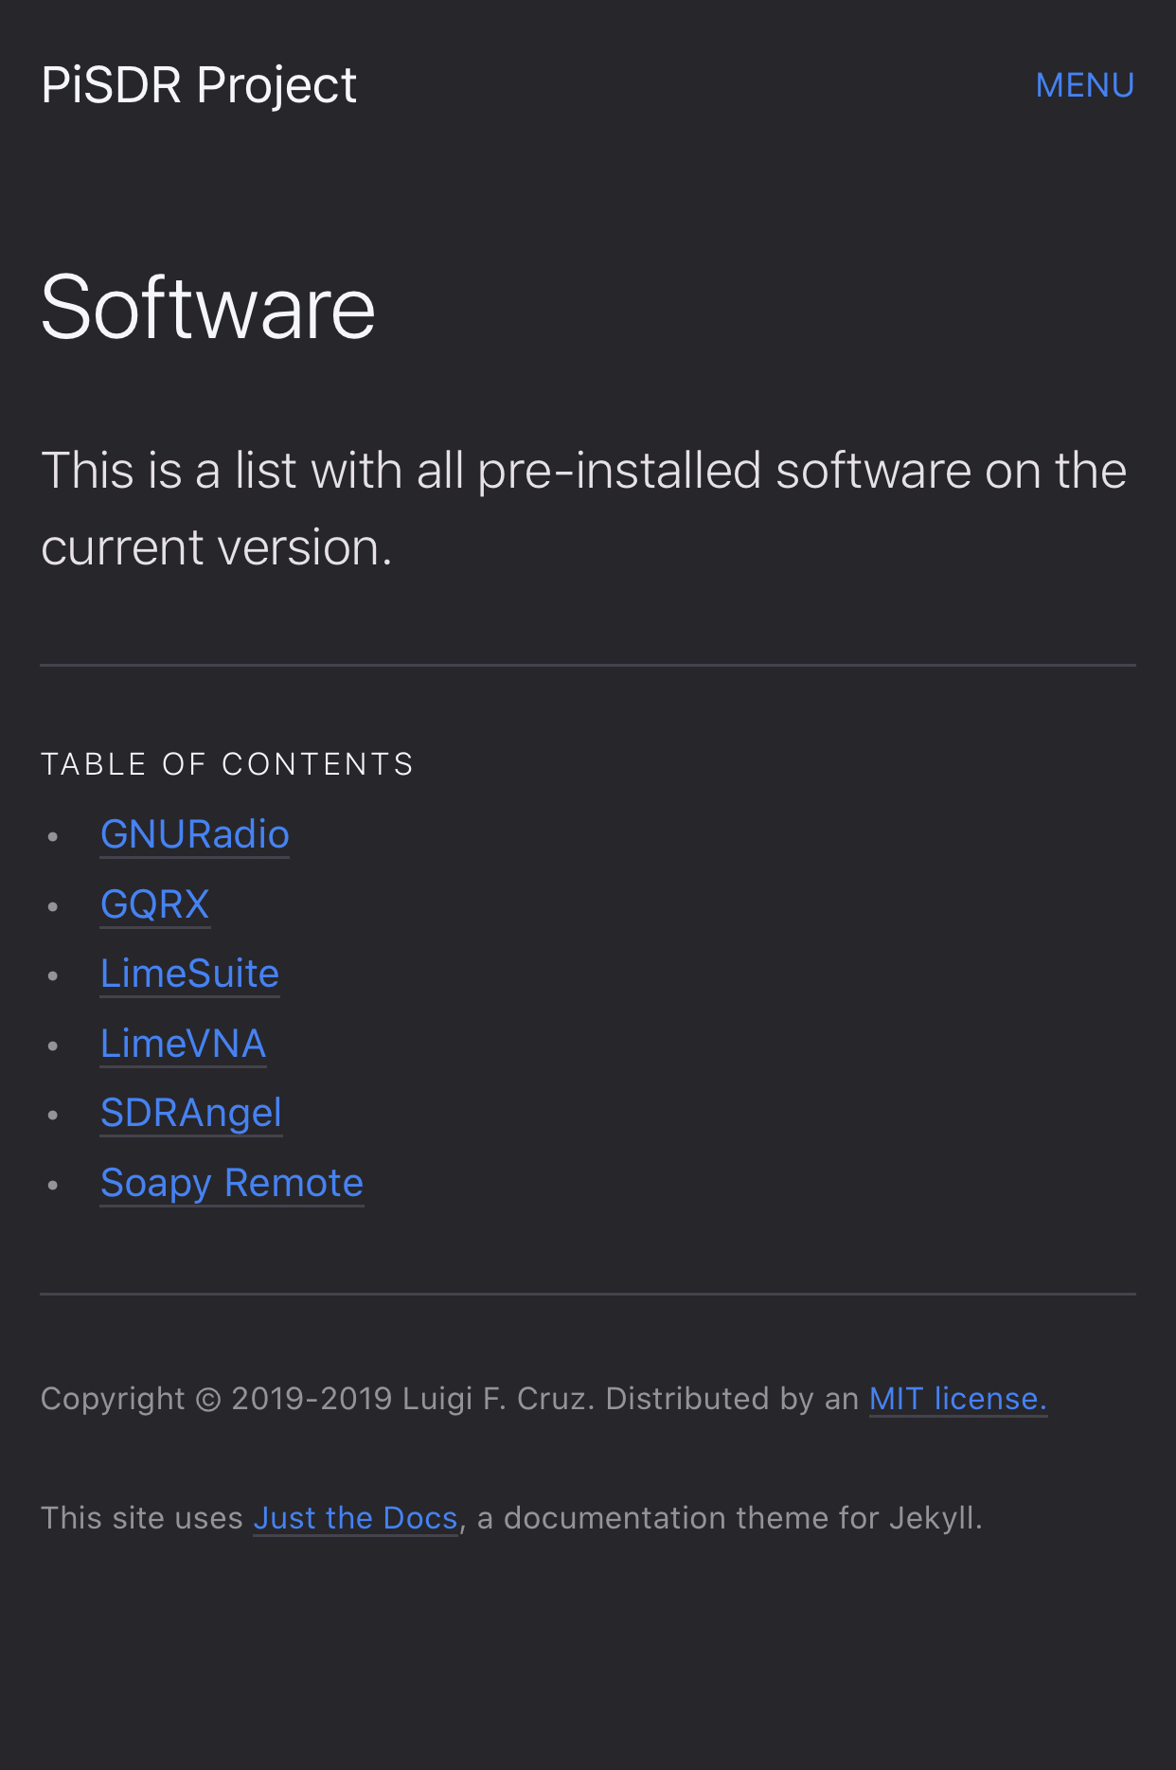Open the Soapy Remote link
The image size is (1176, 1770).
tap(232, 1183)
